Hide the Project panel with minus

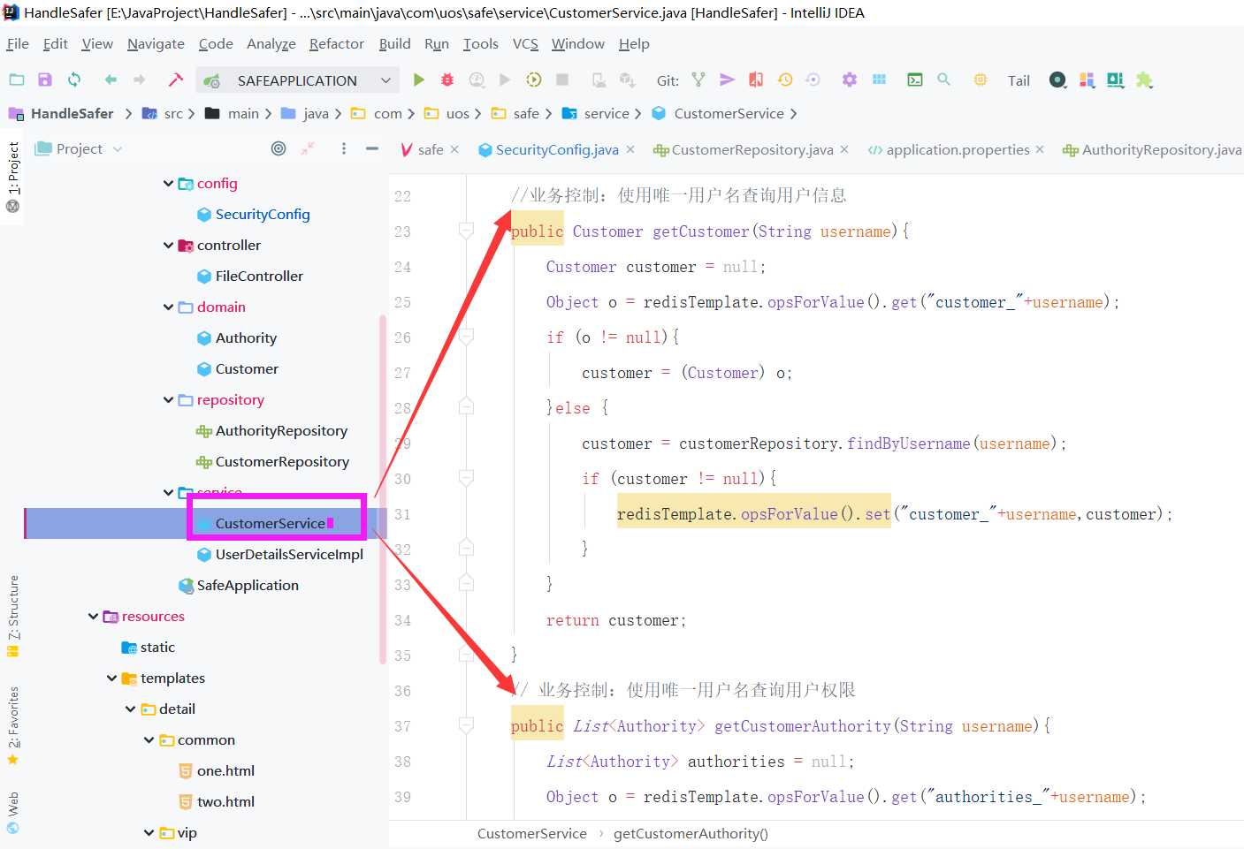[x=372, y=148]
